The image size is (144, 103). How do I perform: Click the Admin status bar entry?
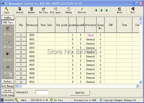tap(24, 100)
